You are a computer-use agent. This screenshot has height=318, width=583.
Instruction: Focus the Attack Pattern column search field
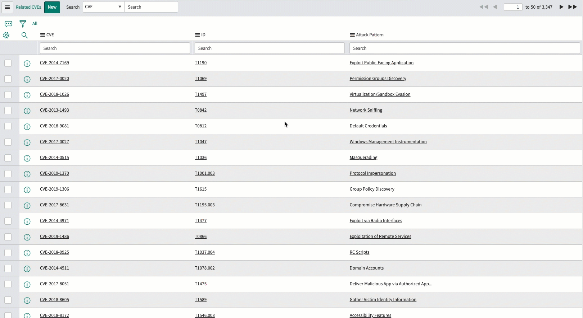click(x=465, y=48)
